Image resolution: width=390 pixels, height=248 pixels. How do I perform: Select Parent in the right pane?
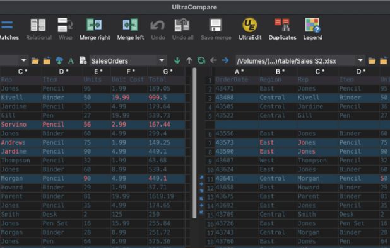[x=317, y=196]
